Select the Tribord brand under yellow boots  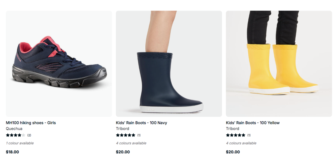(x=232, y=129)
